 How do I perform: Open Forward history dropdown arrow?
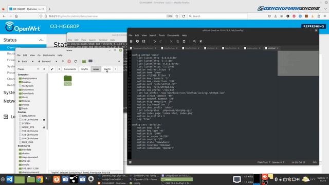56,62
